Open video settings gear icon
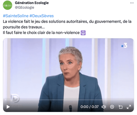The image size is (137, 115). [112, 107]
